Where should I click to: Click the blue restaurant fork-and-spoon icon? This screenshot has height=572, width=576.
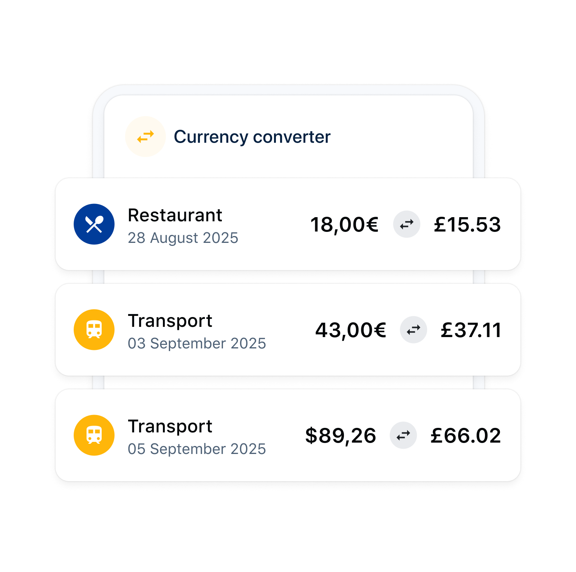coord(94,224)
